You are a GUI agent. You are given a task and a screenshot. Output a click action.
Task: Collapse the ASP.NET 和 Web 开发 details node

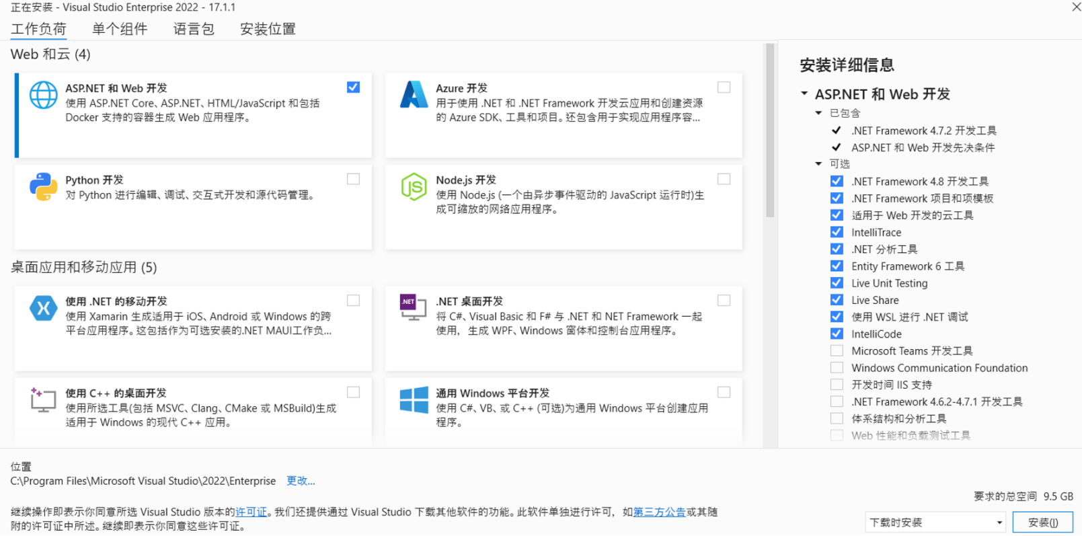click(804, 93)
